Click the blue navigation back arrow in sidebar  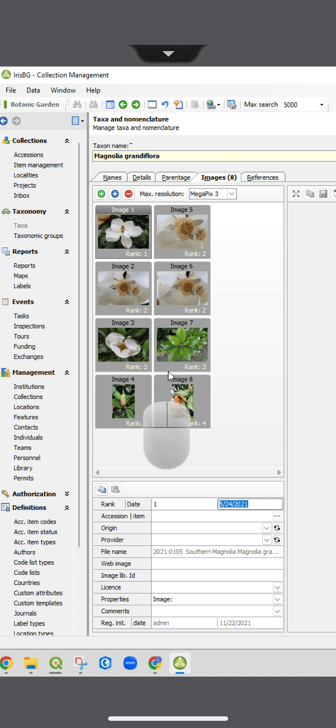(4, 121)
